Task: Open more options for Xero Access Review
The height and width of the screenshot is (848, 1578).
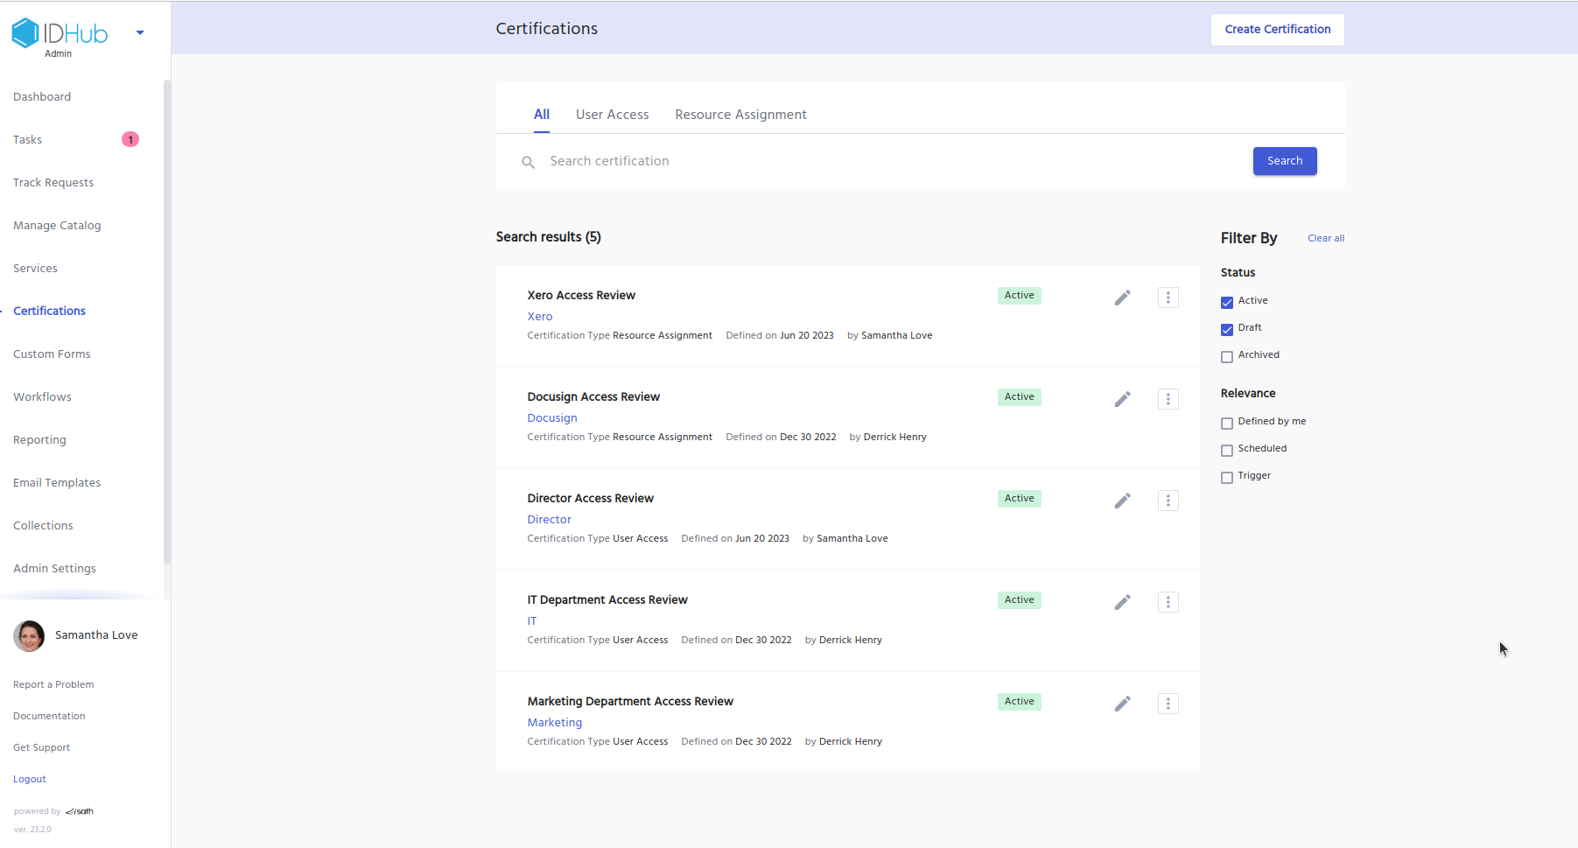Action: point(1168,298)
